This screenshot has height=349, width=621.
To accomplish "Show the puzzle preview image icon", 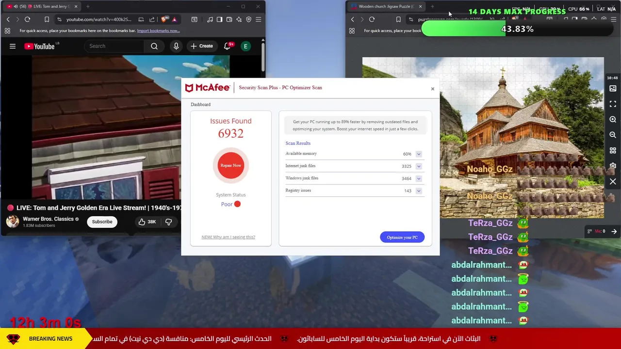I will [613, 89].
